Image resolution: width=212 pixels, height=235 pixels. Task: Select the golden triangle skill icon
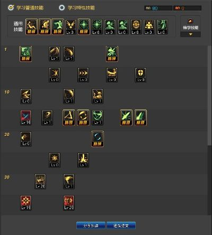click(x=69, y=118)
